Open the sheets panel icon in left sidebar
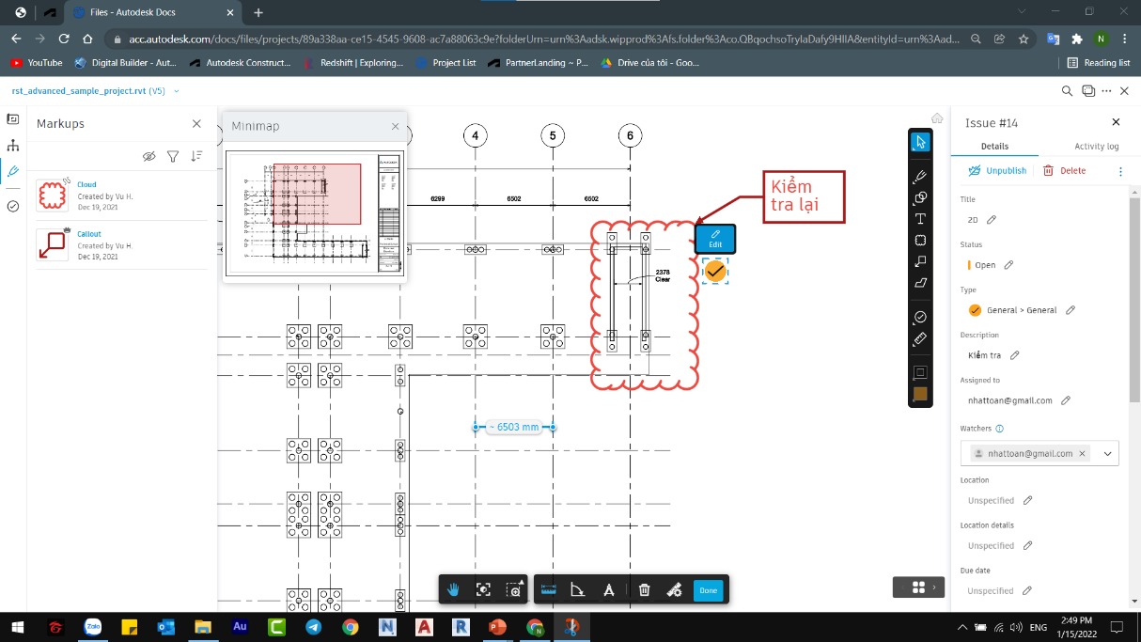The image size is (1141, 642). point(13,119)
